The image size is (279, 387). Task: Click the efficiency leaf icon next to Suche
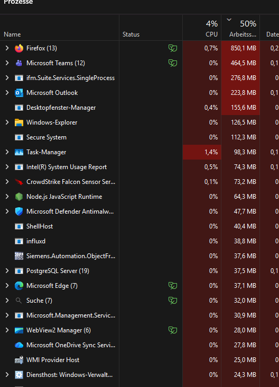(173, 301)
